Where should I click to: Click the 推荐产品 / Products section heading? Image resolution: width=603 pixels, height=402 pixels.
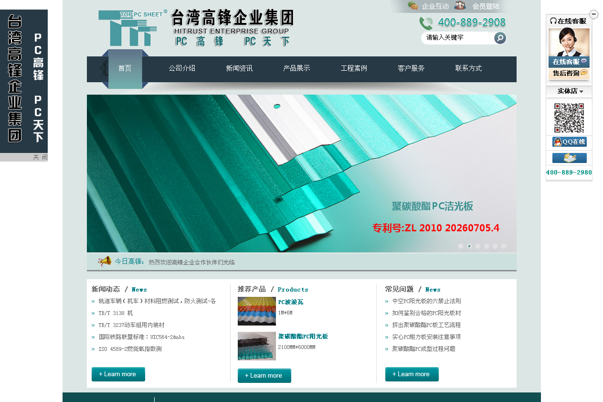pos(273,289)
